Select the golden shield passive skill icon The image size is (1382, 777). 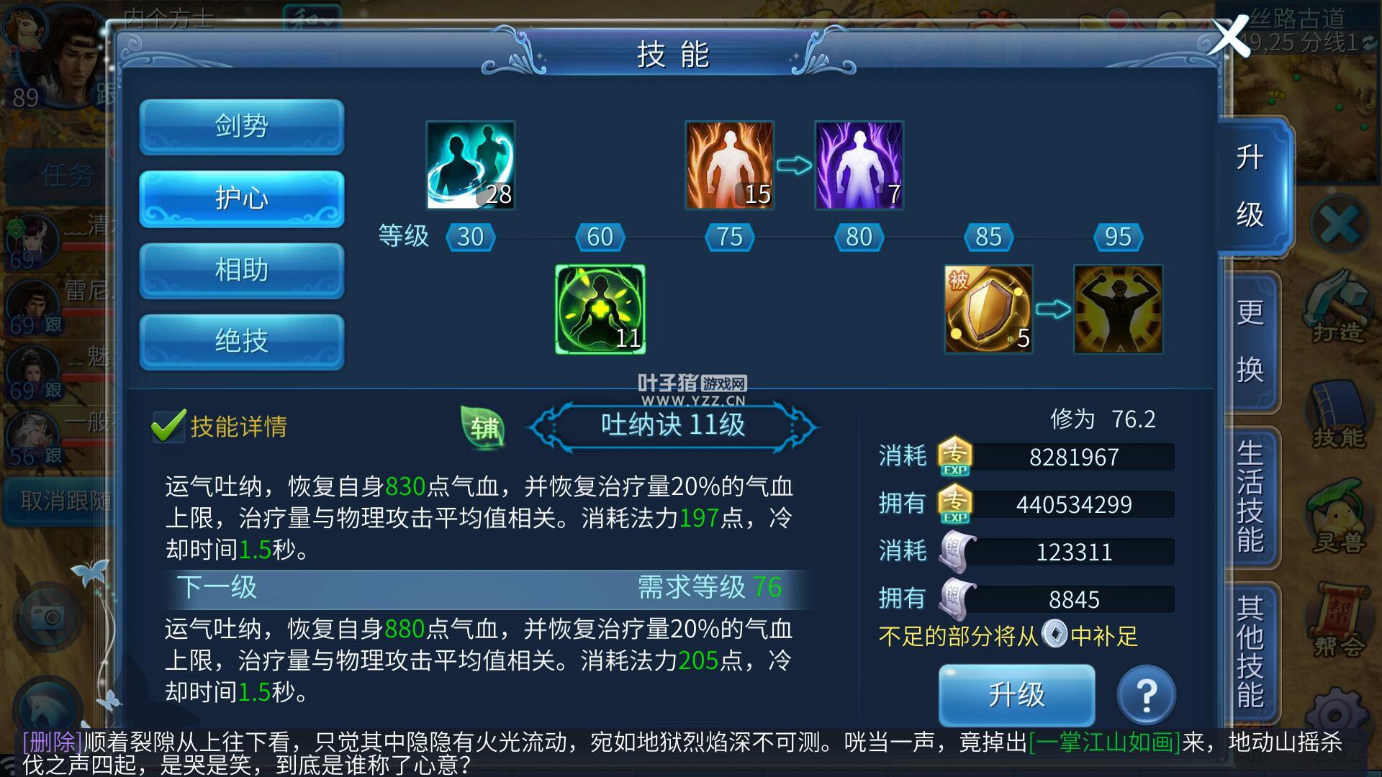(988, 309)
